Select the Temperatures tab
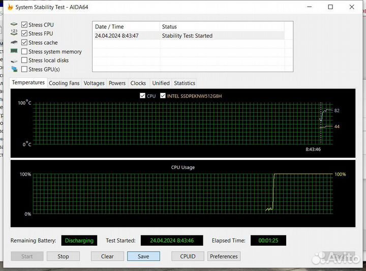This screenshot has height=271, width=366. point(28,83)
